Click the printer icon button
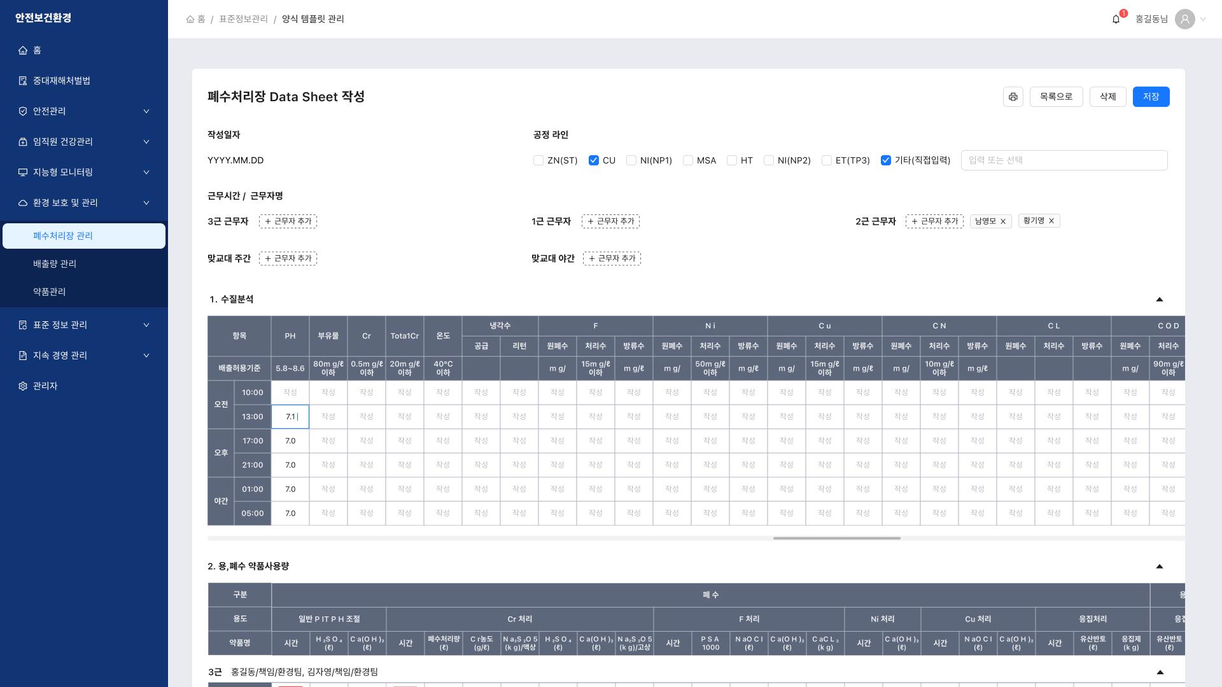This screenshot has height=687, width=1222. pyautogui.click(x=1013, y=97)
